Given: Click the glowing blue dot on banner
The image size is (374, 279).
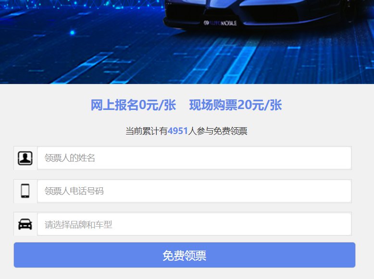Looking at the screenshot, I should click(73, 33).
